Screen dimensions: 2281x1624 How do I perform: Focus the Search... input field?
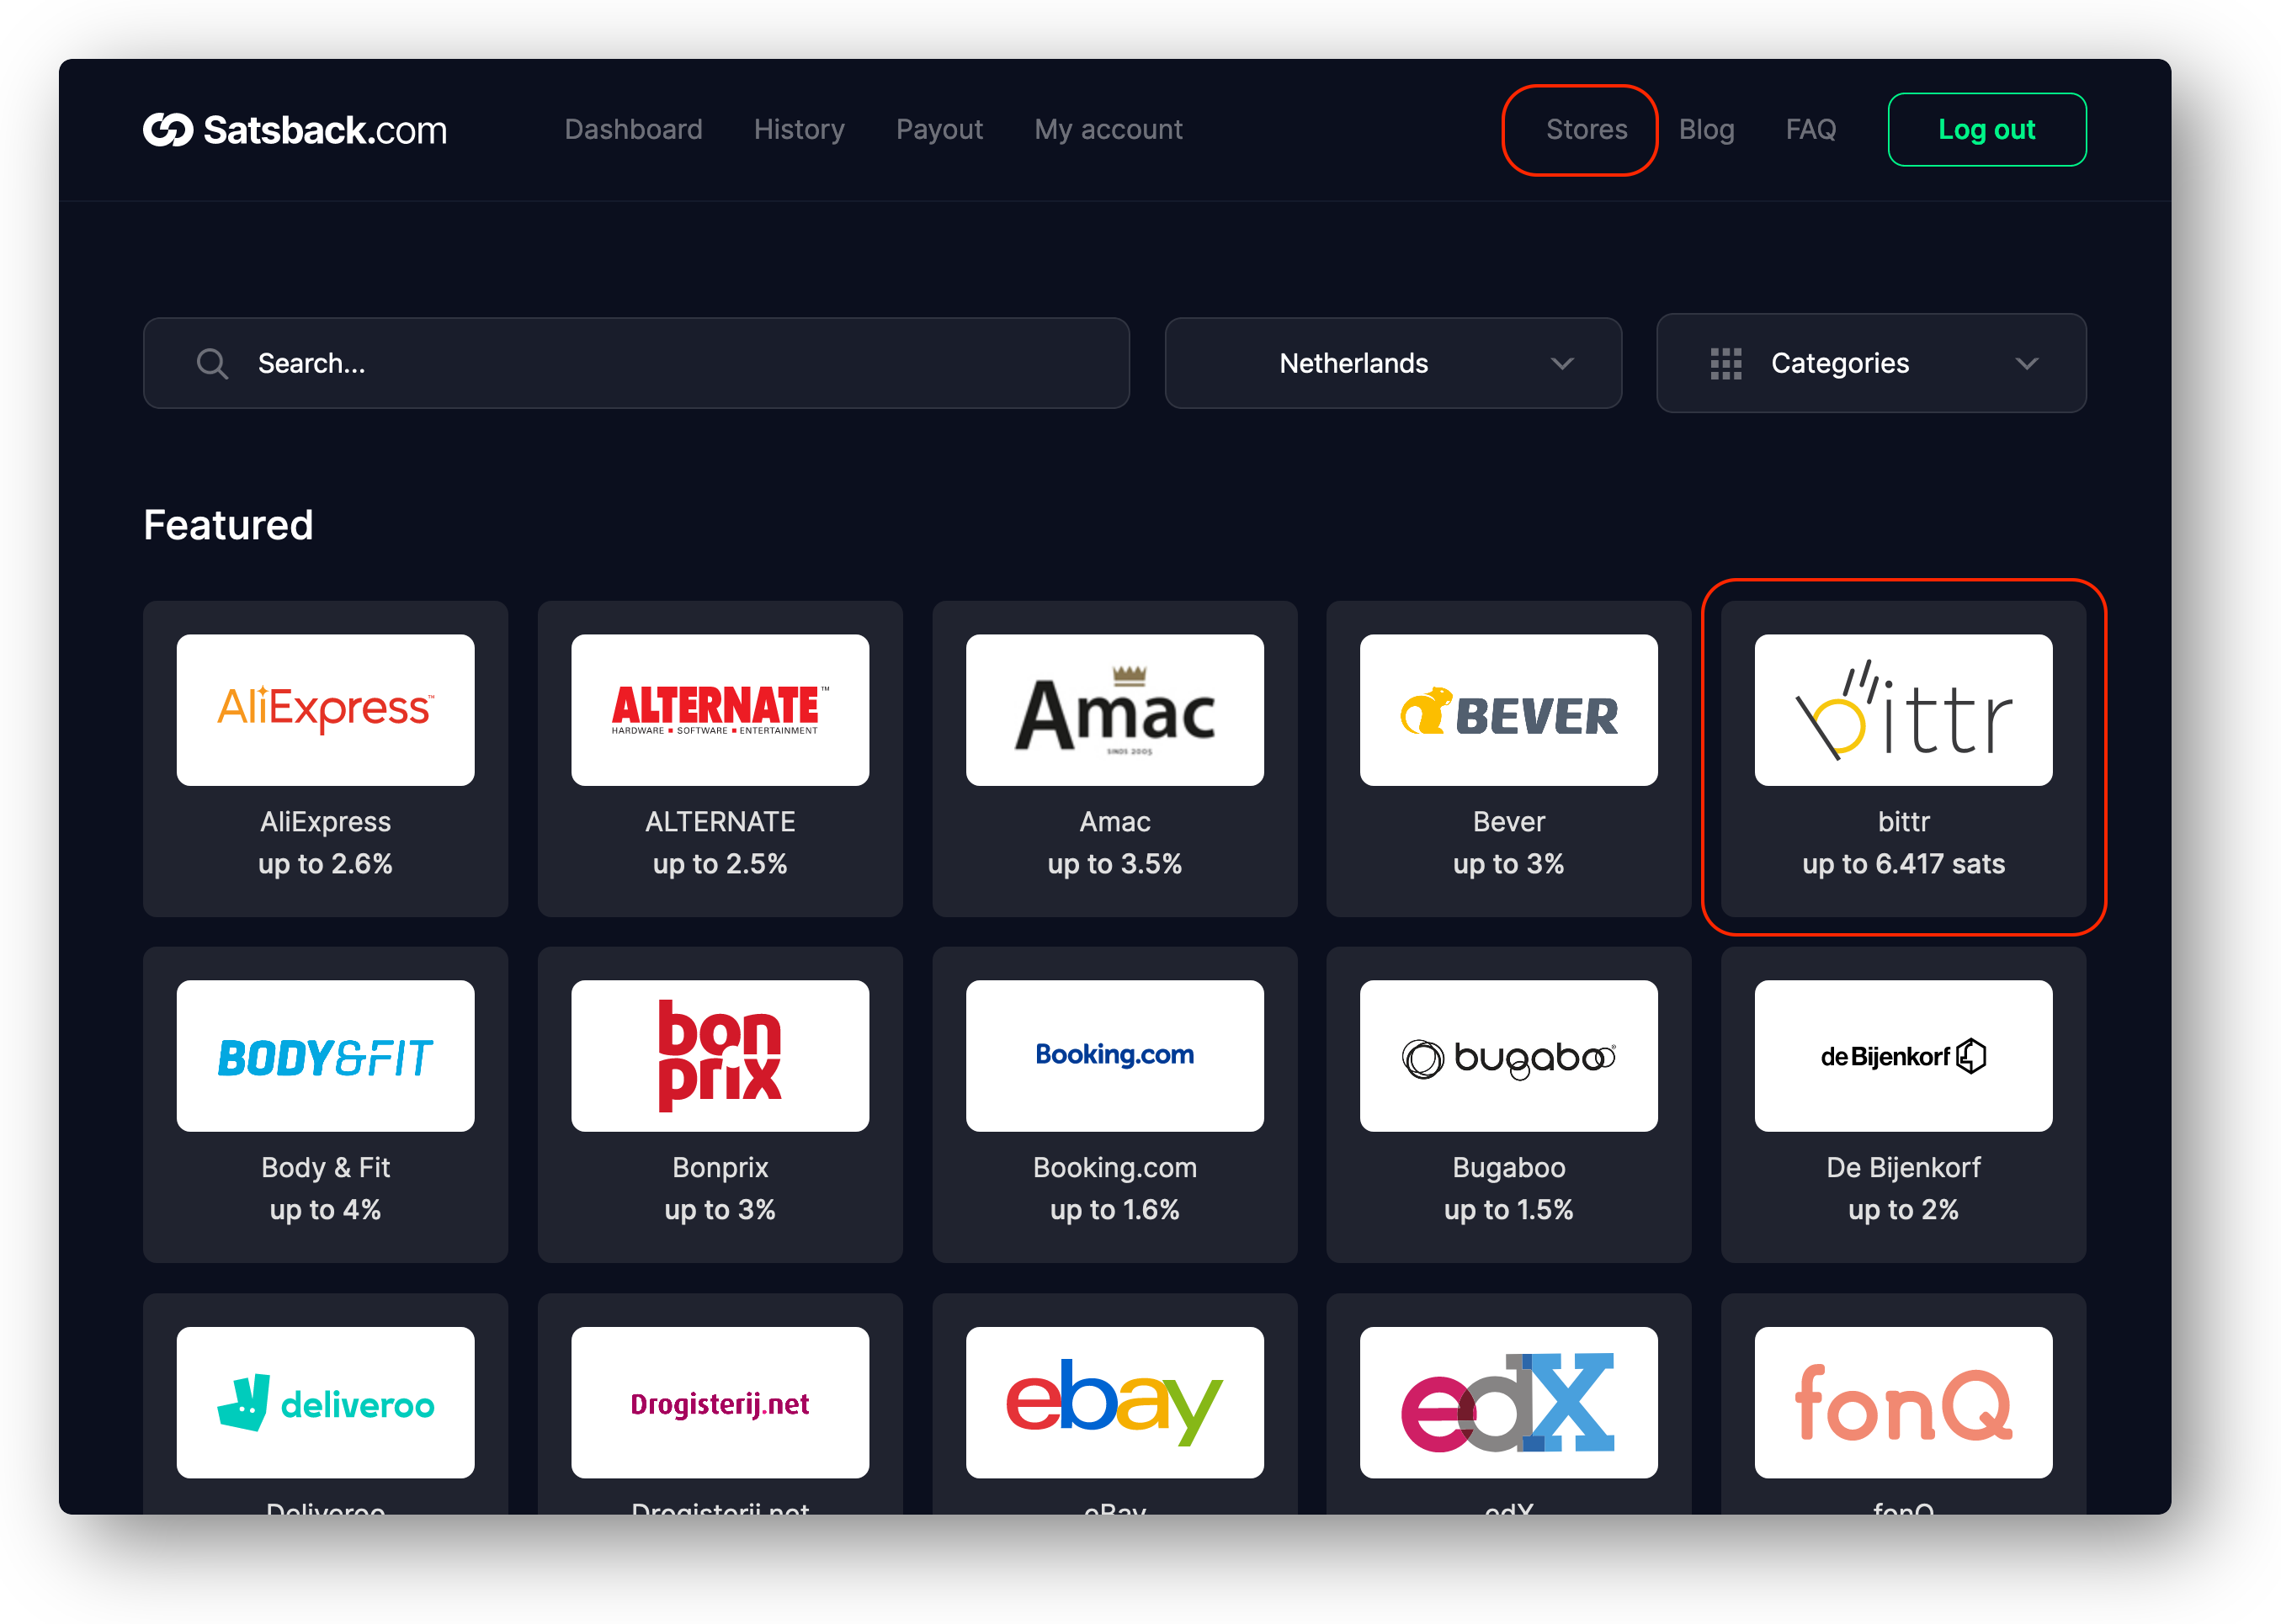pos(636,363)
